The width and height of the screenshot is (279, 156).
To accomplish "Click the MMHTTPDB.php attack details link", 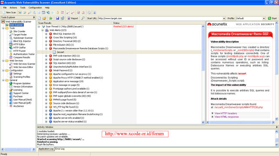I will 238,107.
